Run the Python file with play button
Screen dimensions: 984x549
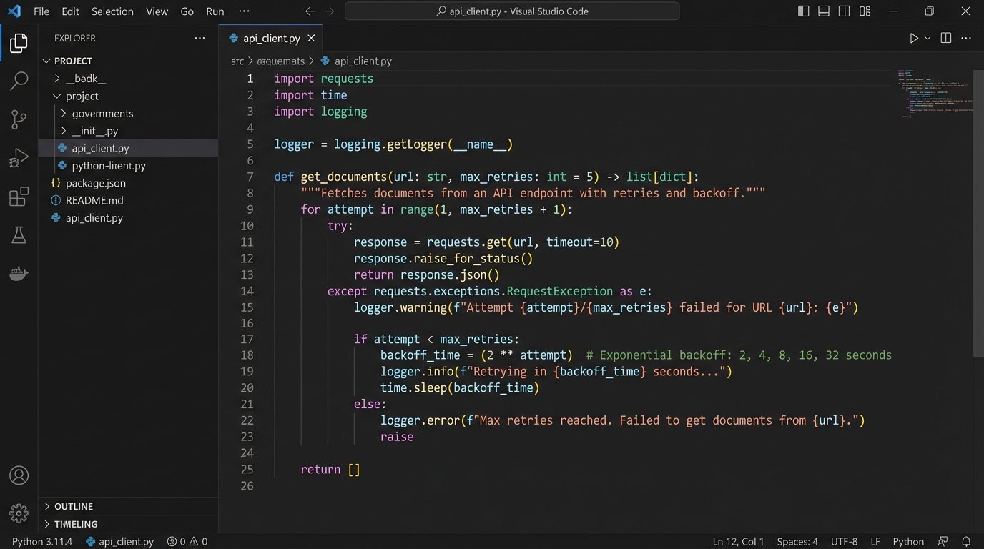tap(913, 39)
